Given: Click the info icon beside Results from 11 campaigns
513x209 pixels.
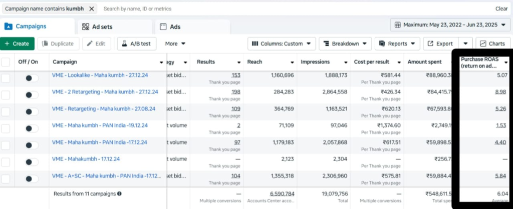Looking at the screenshot, I should click(119, 193).
